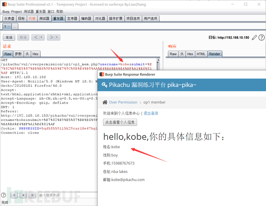Click the home icon in Pikachu breadcrumb
Screen dimensions: 266x206
click(105, 102)
